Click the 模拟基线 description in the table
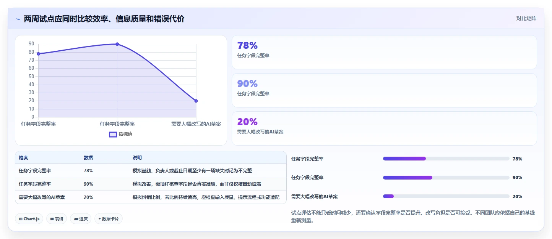Screen dimensions: 552x239 click(x=192, y=171)
